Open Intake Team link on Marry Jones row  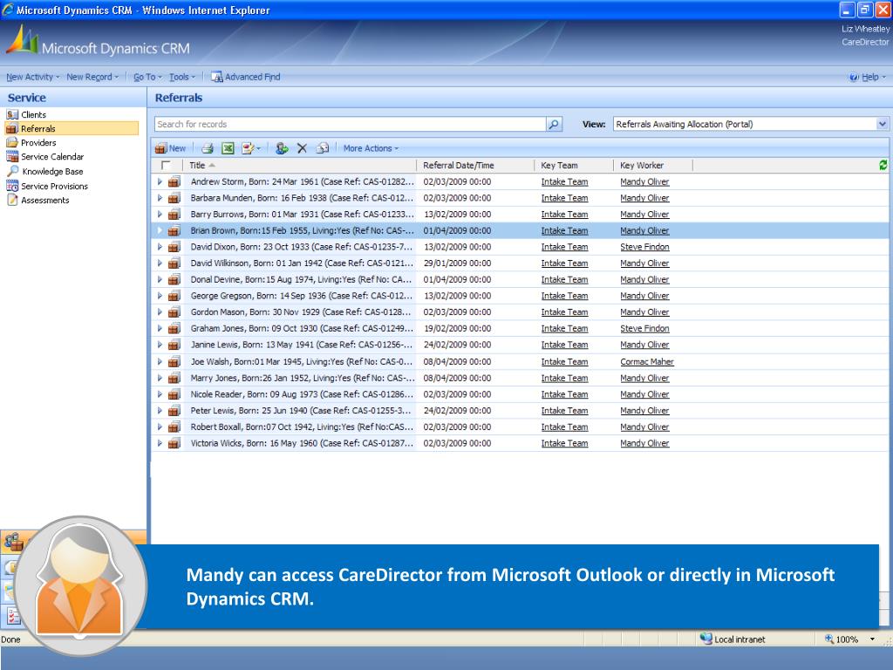click(564, 379)
